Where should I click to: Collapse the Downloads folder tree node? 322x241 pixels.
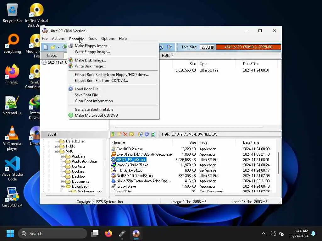pyautogui.click(x=62, y=186)
